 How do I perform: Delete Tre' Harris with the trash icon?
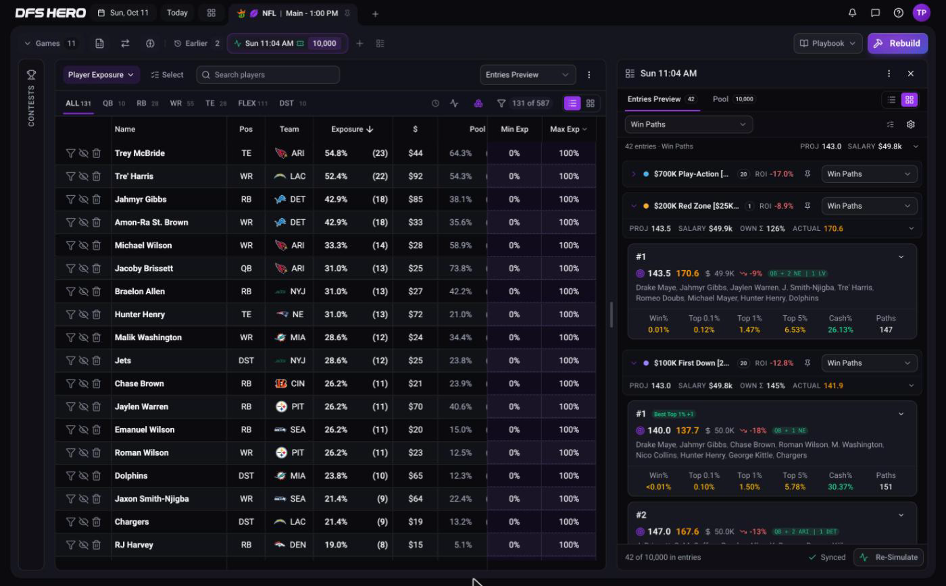click(x=97, y=176)
